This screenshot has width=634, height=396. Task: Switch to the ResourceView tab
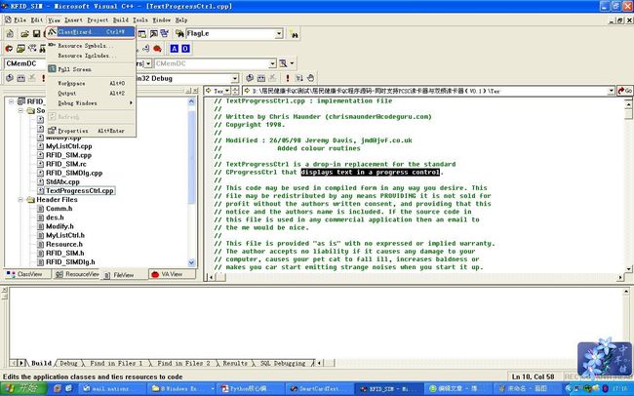point(77,274)
